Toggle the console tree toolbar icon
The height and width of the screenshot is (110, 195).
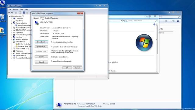click(16, 13)
